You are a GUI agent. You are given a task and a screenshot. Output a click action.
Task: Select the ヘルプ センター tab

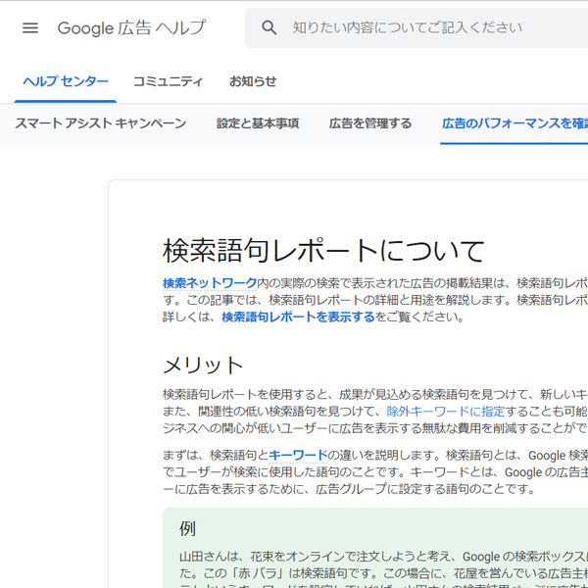point(66,81)
